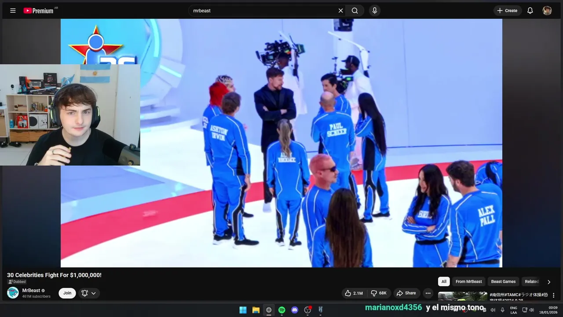Open account avatar menu

coord(547,11)
